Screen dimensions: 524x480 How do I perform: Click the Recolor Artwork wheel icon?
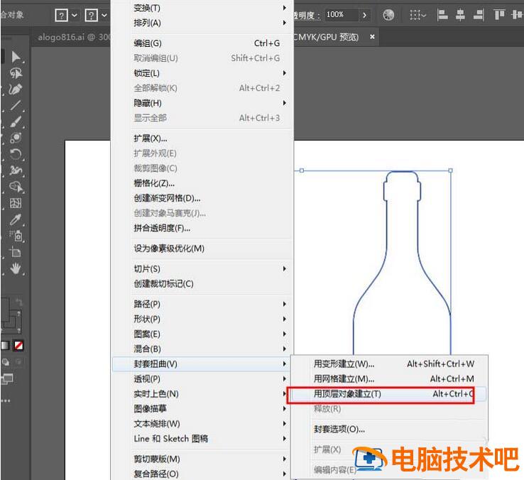[x=388, y=15]
